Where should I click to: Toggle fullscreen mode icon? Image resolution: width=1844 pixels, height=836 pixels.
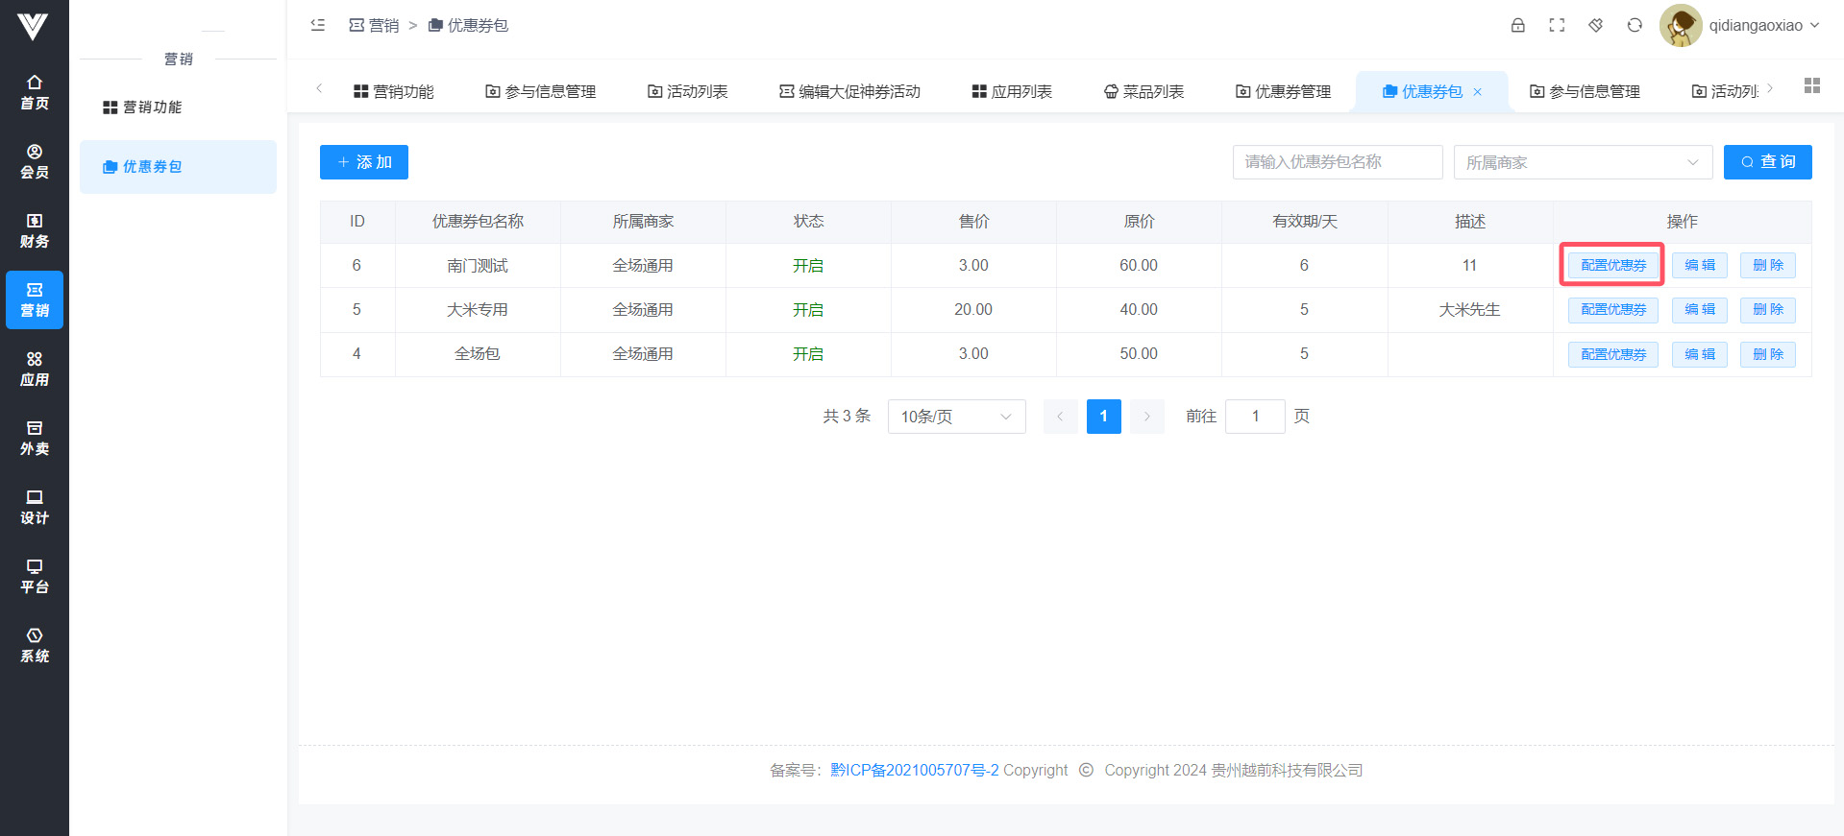1557,26
